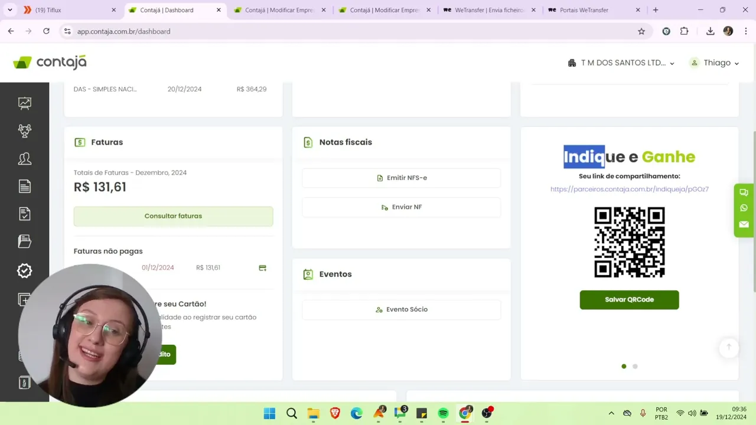Open WhatsApp contact floating icon
The width and height of the screenshot is (756, 425).
click(x=744, y=208)
